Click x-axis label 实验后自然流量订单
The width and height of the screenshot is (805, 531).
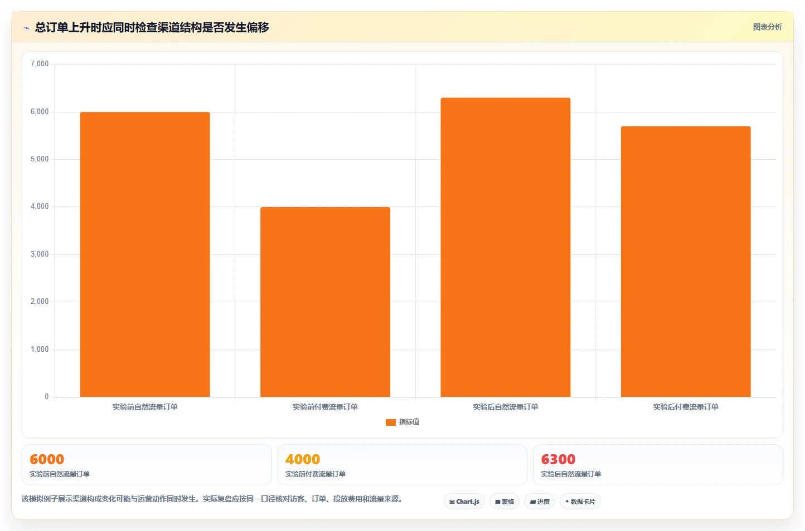(x=506, y=407)
